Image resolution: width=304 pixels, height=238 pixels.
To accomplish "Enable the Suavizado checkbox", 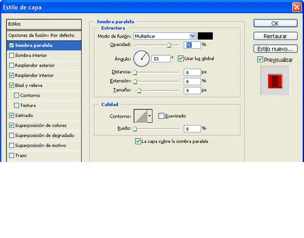I will pyautogui.click(x=161, y=116).
